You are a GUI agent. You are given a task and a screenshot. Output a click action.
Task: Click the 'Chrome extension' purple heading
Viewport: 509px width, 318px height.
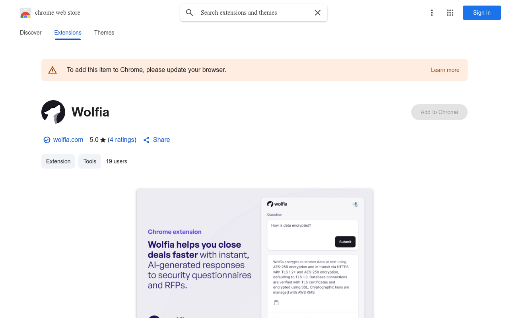tap(175, 232)
